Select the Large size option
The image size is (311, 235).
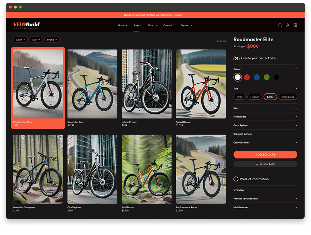coord(270,97)
